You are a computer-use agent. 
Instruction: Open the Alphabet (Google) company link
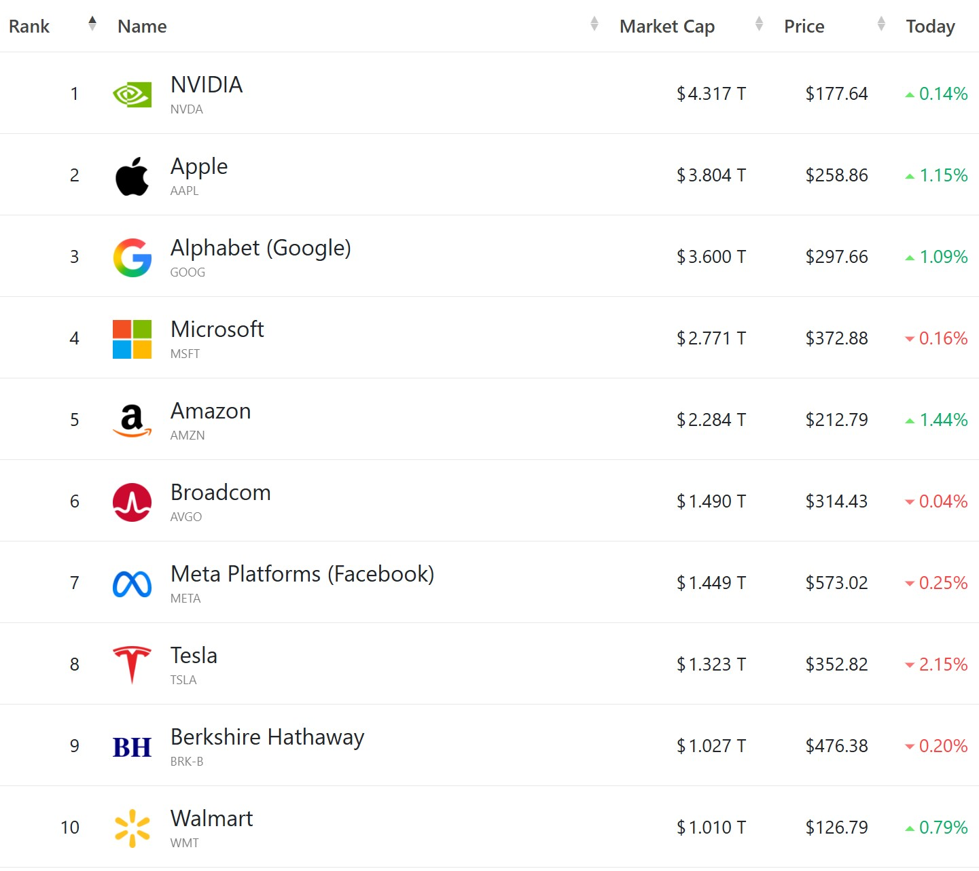click(x=260, y=248)
